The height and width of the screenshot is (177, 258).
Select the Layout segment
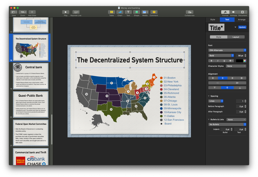pyautogui.click(x=236, y=37)
